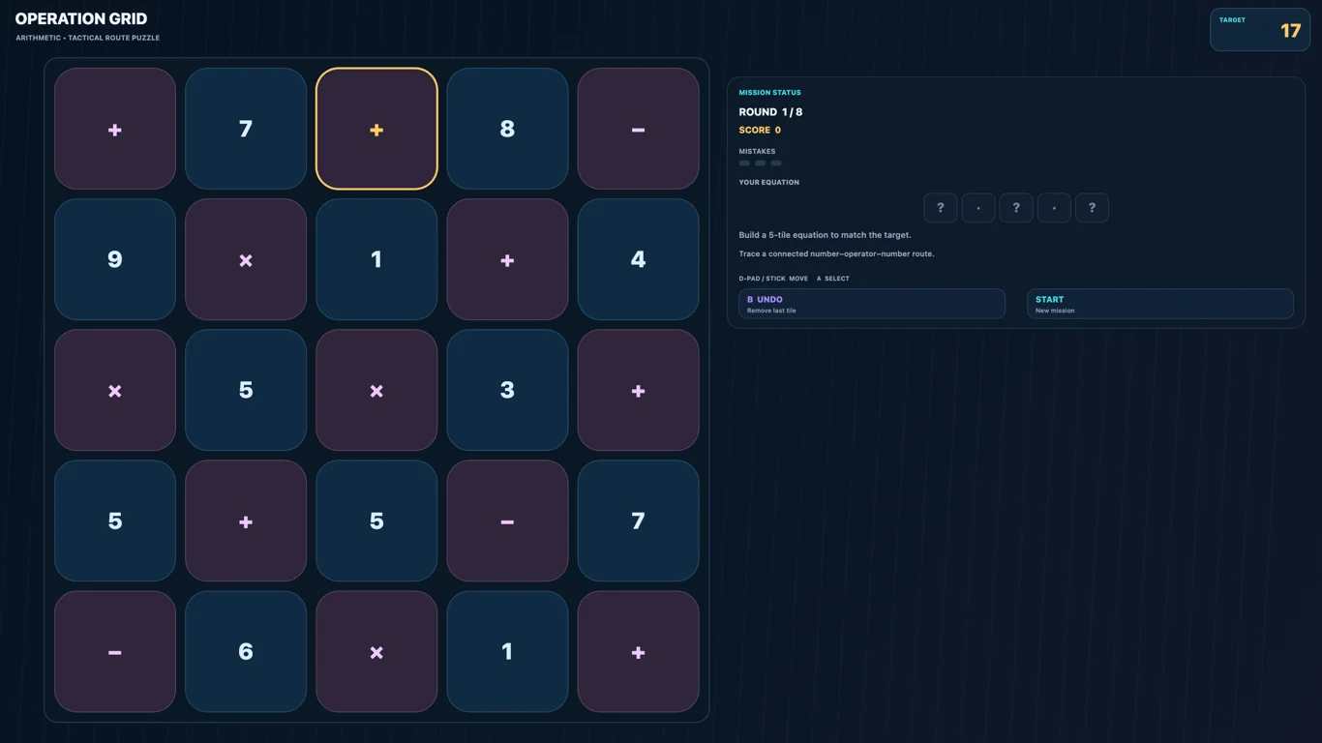Pick the number 8 tile
The height and width of the screenshot is (743, 1322).
(x=507, y=129)
